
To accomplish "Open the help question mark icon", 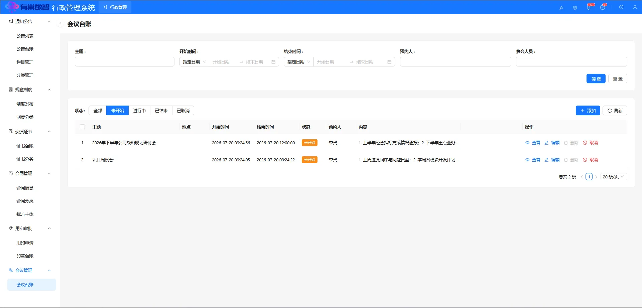I will (621, 7).
